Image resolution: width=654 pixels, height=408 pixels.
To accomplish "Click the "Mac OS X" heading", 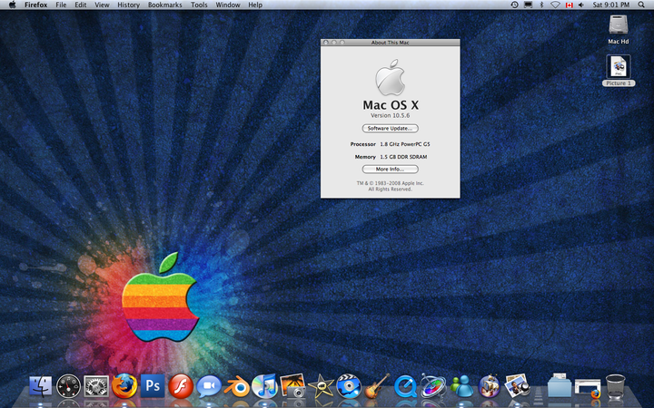I will [391, 105].
